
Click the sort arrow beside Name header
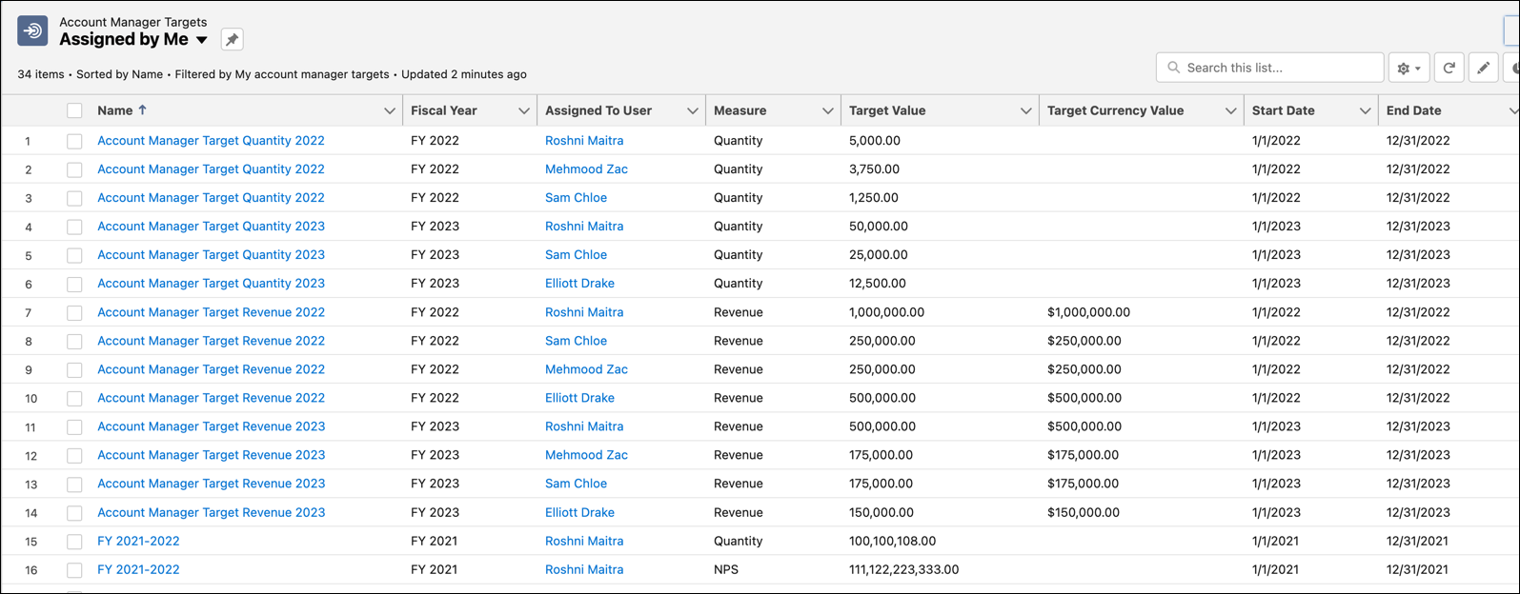pyautogui.click(x=143, y=110)
